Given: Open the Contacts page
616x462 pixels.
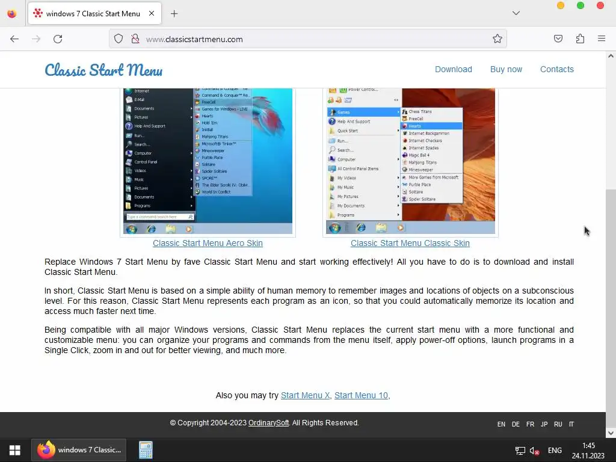Looking at the screenshot, I should 556,70.
